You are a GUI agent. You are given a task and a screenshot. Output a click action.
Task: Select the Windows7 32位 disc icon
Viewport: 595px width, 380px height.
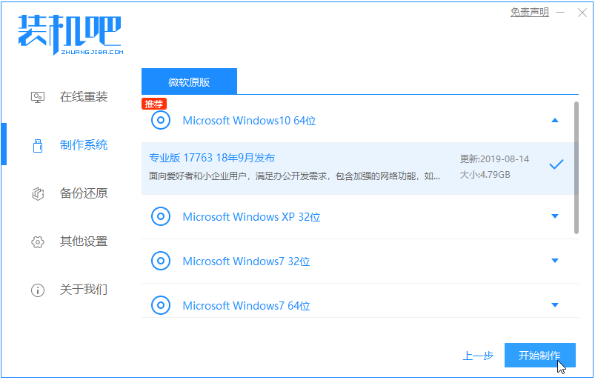click(x=161, y=261)
